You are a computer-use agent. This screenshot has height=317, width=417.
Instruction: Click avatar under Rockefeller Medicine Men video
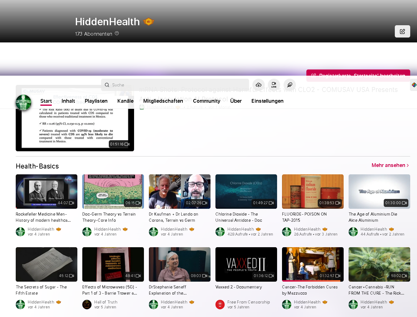[20, 232]
